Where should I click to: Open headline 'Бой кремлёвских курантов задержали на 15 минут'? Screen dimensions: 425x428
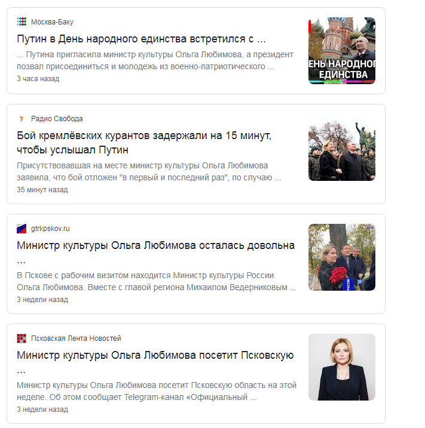pos(144,143)
